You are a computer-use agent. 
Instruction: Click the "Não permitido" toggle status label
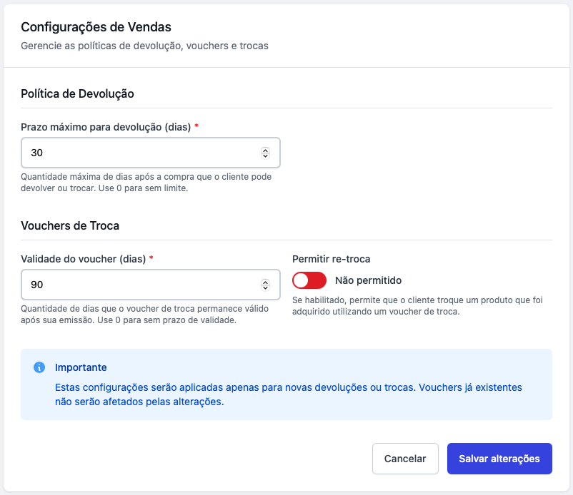(x=368, y=280)
